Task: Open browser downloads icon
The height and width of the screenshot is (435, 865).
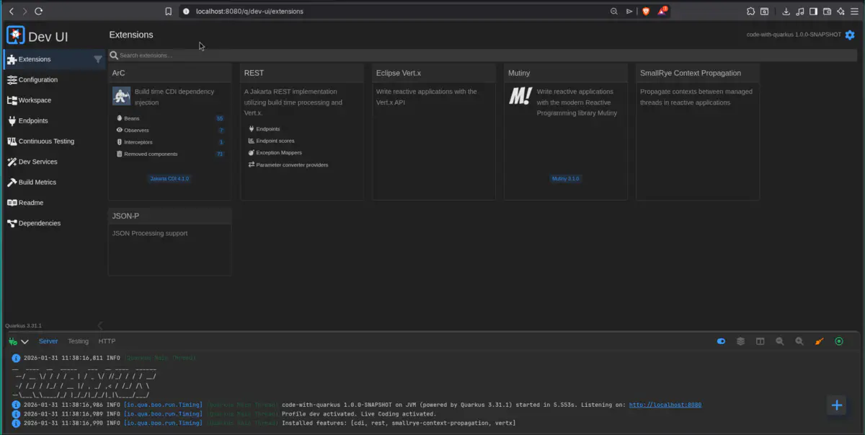Action: coord(786,12)
